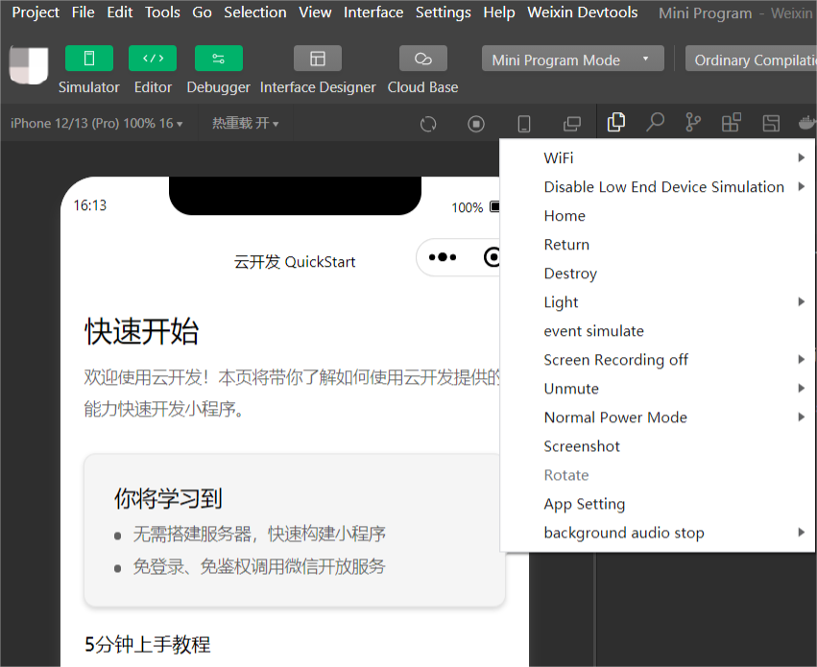
Task: Open Cloud Base console
Action: point(423,58)
